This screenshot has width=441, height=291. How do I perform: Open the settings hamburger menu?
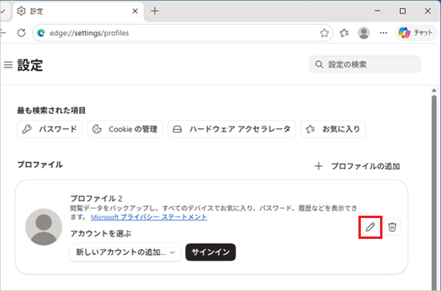pyautogui.click(x=8, y=65)
